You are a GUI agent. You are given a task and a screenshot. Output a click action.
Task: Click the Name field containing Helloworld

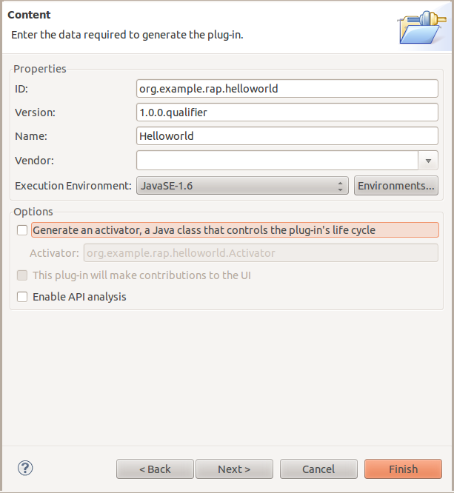click(x=287, y=136)
